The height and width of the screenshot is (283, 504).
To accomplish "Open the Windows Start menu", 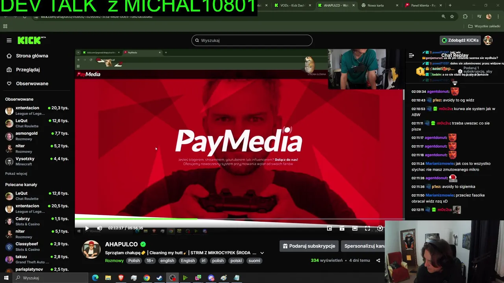I will tap(6, 278).
